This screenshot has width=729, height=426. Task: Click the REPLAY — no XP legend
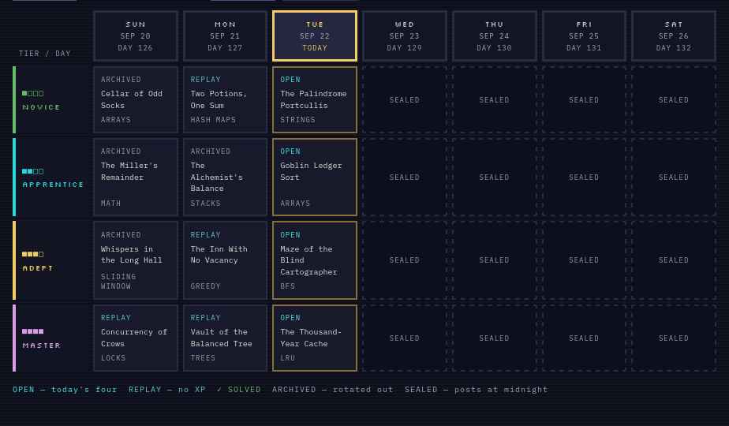point(167,389)
